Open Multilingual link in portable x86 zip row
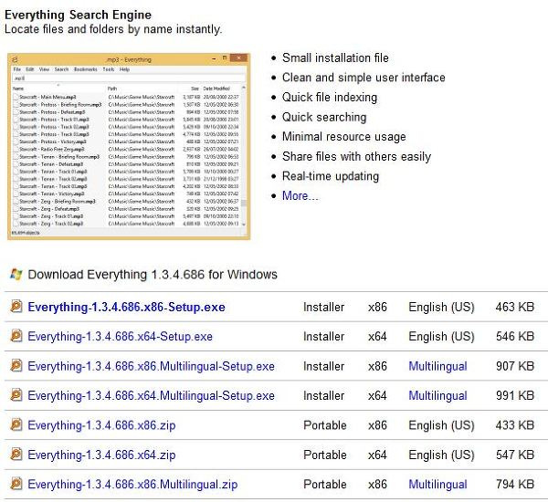This screenshot has width=548, height=502. click(x=437, y=484)
